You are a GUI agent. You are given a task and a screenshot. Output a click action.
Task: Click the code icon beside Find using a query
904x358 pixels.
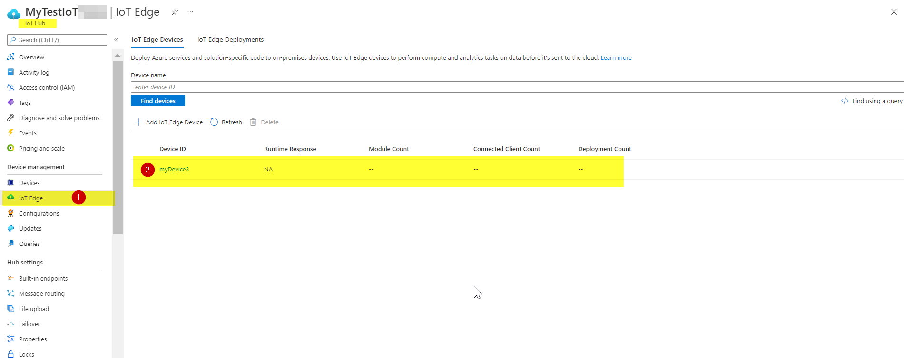(x=845, y=101)
